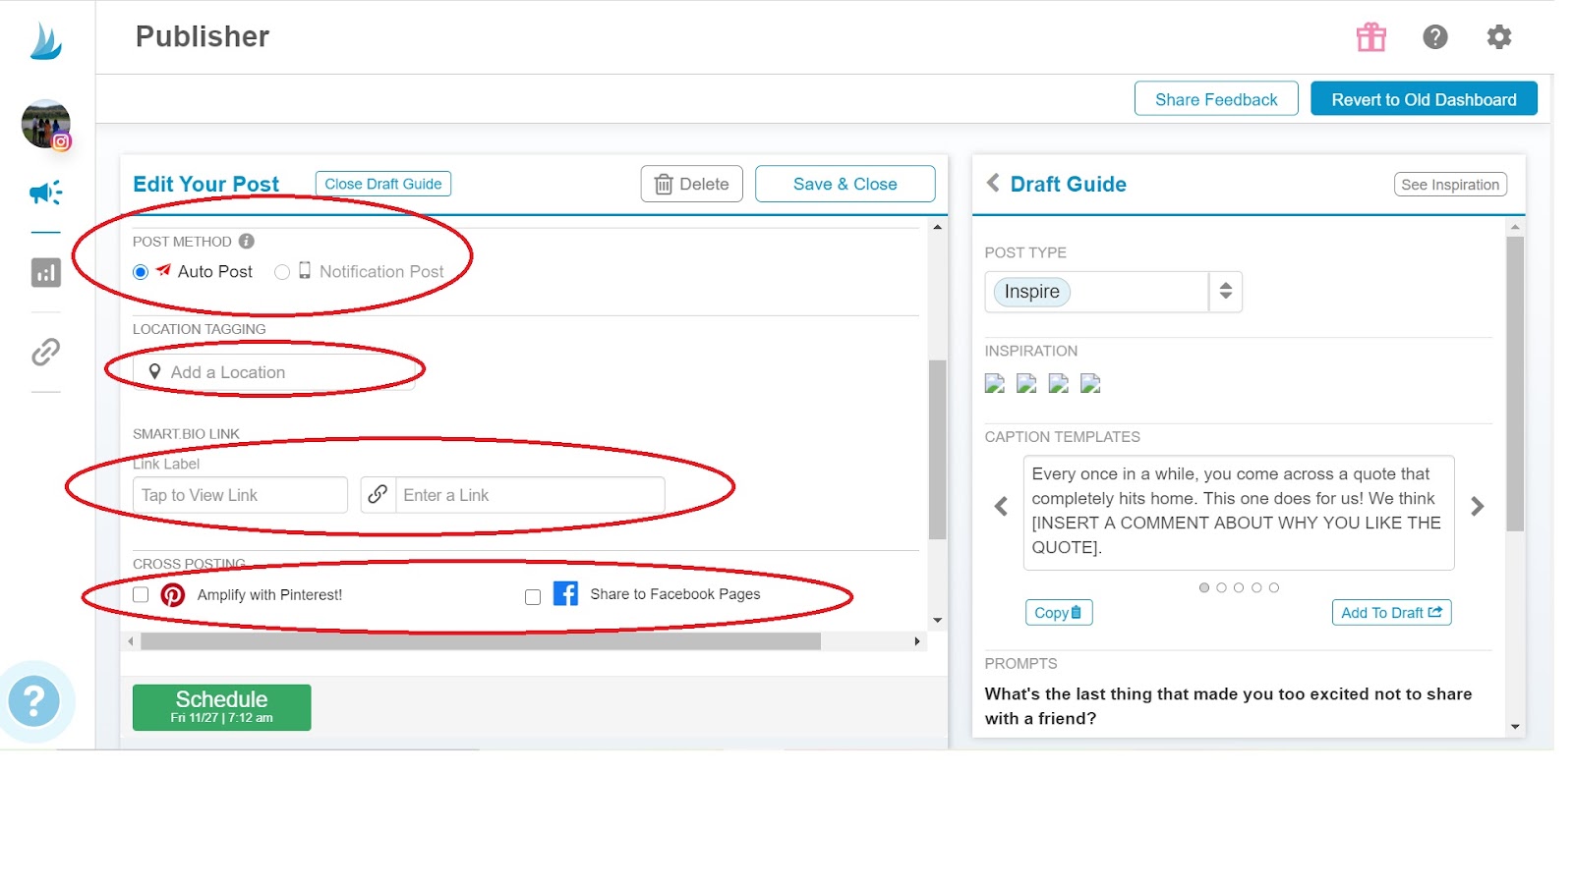The width and height of the screenshot is (1573, 884).
Task: Delete the post draft
Action: (692, 184)
